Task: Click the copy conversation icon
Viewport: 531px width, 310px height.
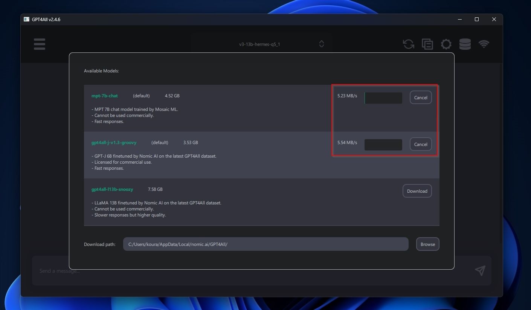Action: tap(427, 44)
